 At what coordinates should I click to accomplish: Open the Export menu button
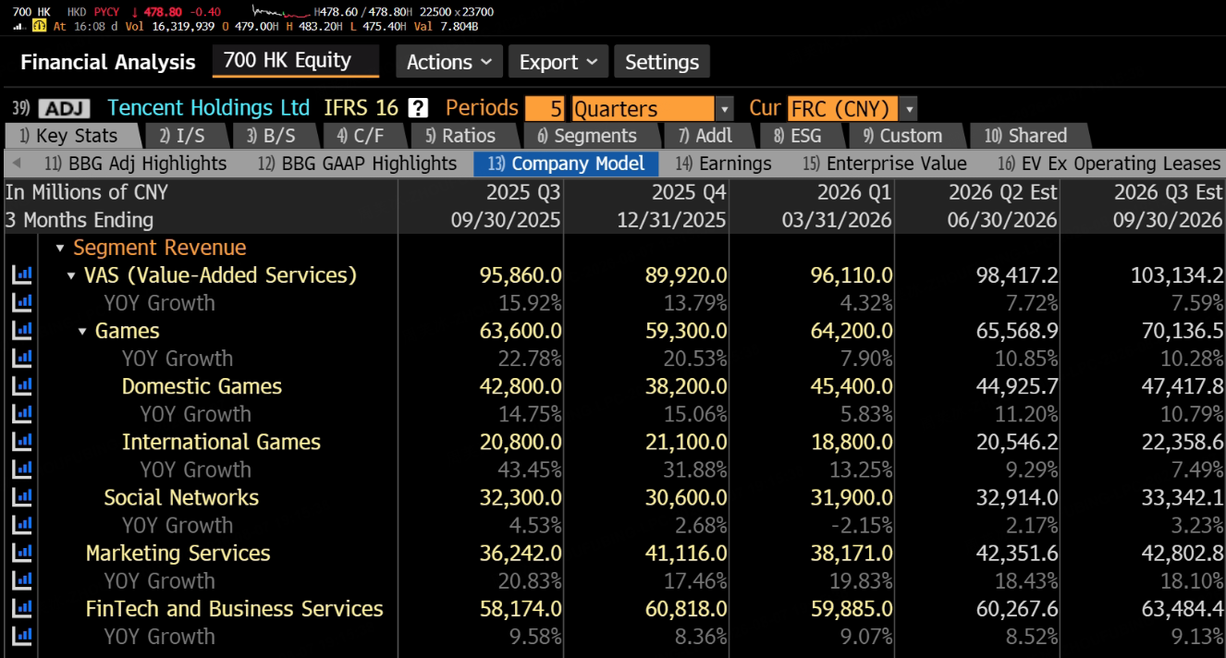point(558,62)
